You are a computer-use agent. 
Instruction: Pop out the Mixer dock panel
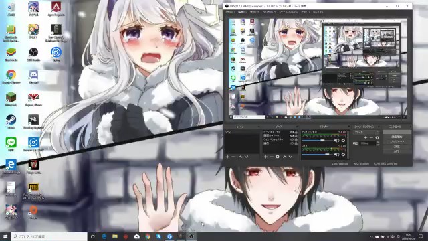point(349,127)
